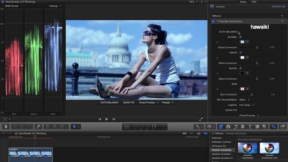288x162 pixels.
Task: Open the Transitions browser icon
Action: coord(243,126)
